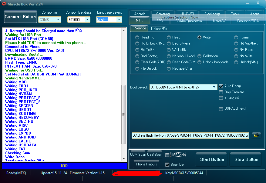Image resolution: width=266 pixels, height=183 pixels.
Task: Click the 100% progress bar
Action: click(x=65, y=165)
